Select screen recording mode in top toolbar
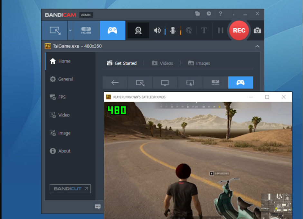The width and height of the screenshot is (303, 219). point(55,31)
